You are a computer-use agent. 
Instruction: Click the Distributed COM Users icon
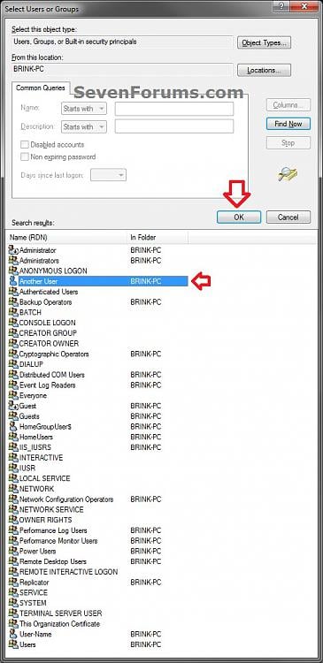(x=13, y=375)
